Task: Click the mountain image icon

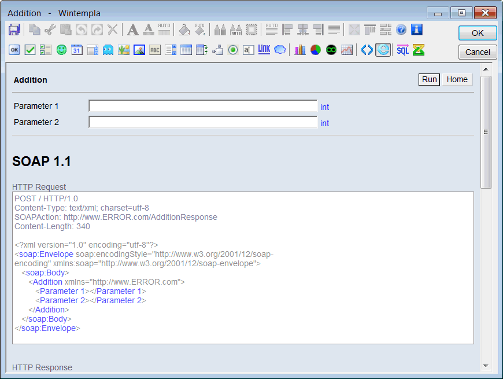Action: pyautogui.click(x=139, y=50)
